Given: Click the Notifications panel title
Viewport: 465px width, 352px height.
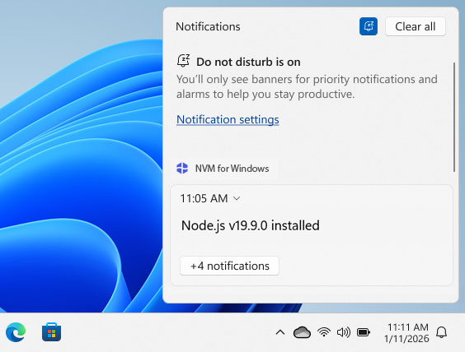Looking at the screenshot, I should point(208,26).
